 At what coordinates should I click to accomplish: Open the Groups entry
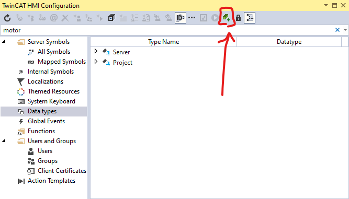pyautogui.click(x=48, y=161)
